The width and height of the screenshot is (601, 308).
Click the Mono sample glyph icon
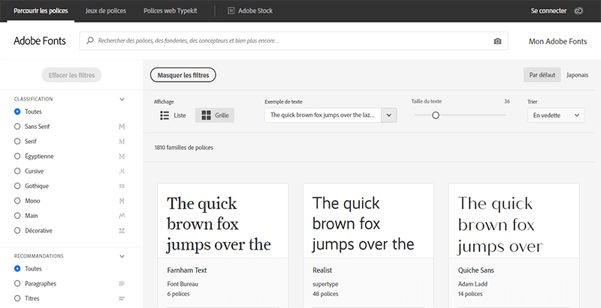click(x=122, y=201)
